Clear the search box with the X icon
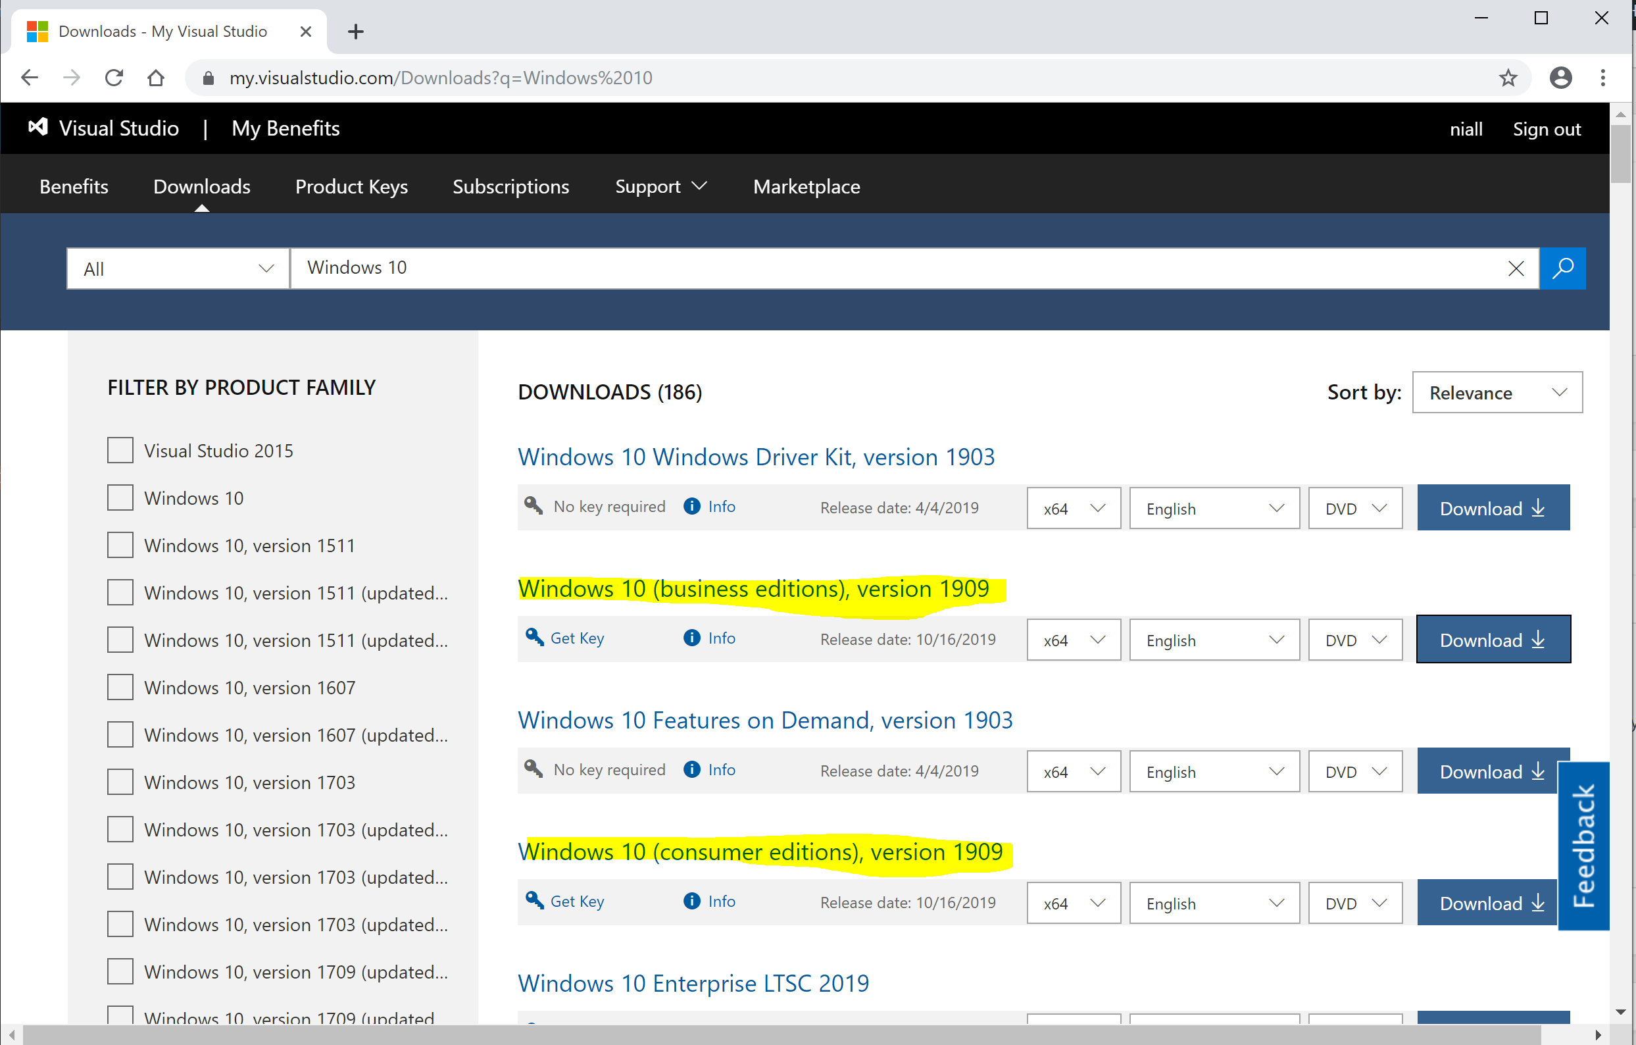The image size is (1636, 1045). [1516, 268]
